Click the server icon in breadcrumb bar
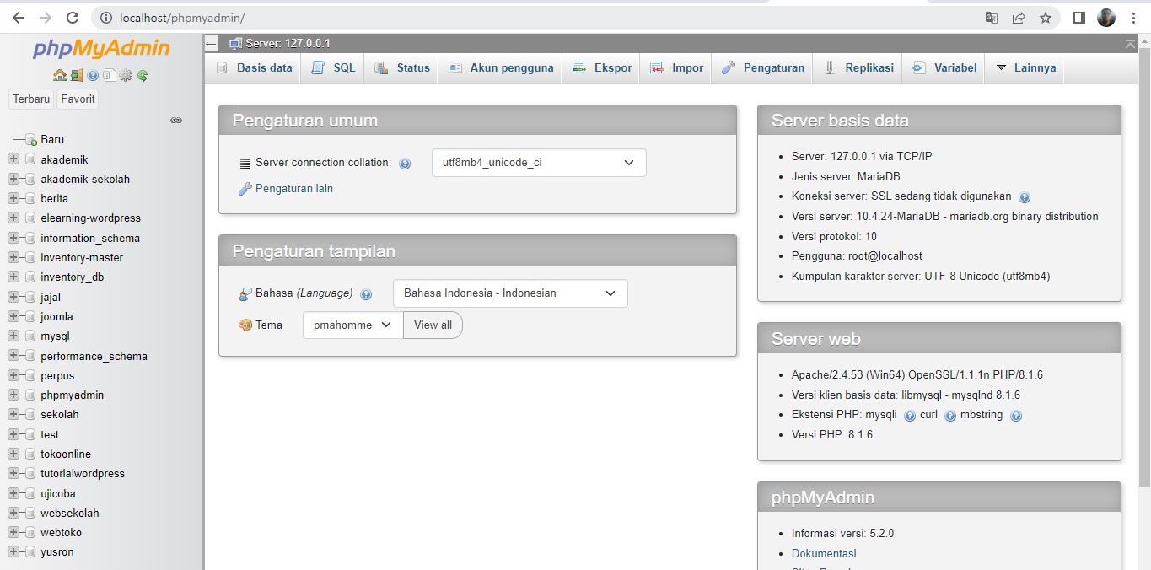This screenshot has width=1151, height=570. [236, 44]
